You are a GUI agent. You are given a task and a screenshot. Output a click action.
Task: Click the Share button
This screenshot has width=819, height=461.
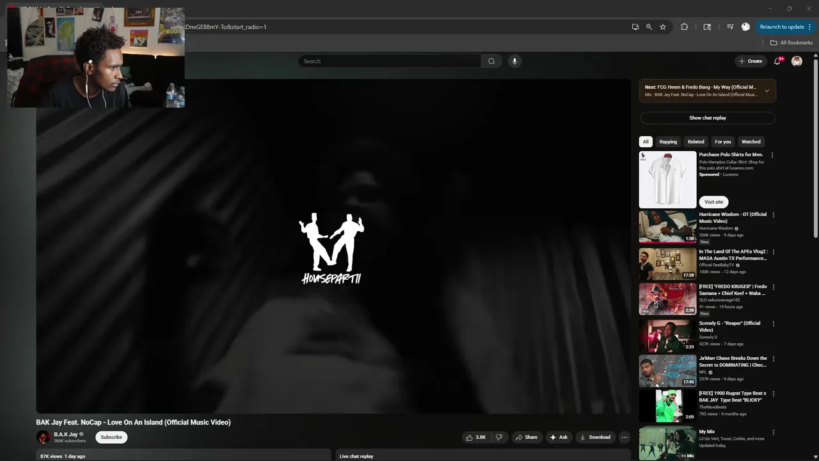[x=527, y=437]
